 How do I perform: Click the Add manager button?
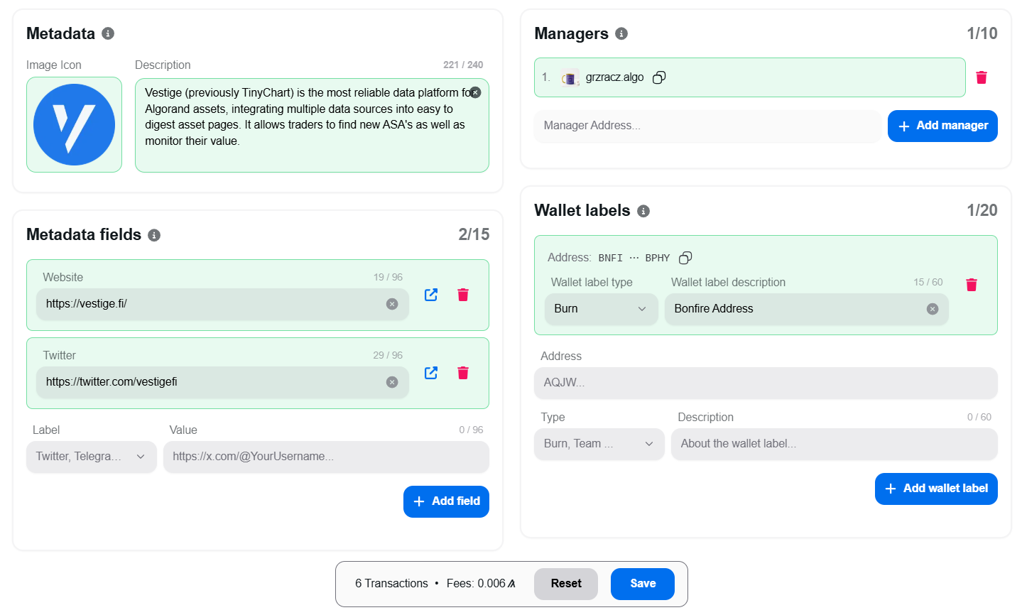click(x=942, y=126)
